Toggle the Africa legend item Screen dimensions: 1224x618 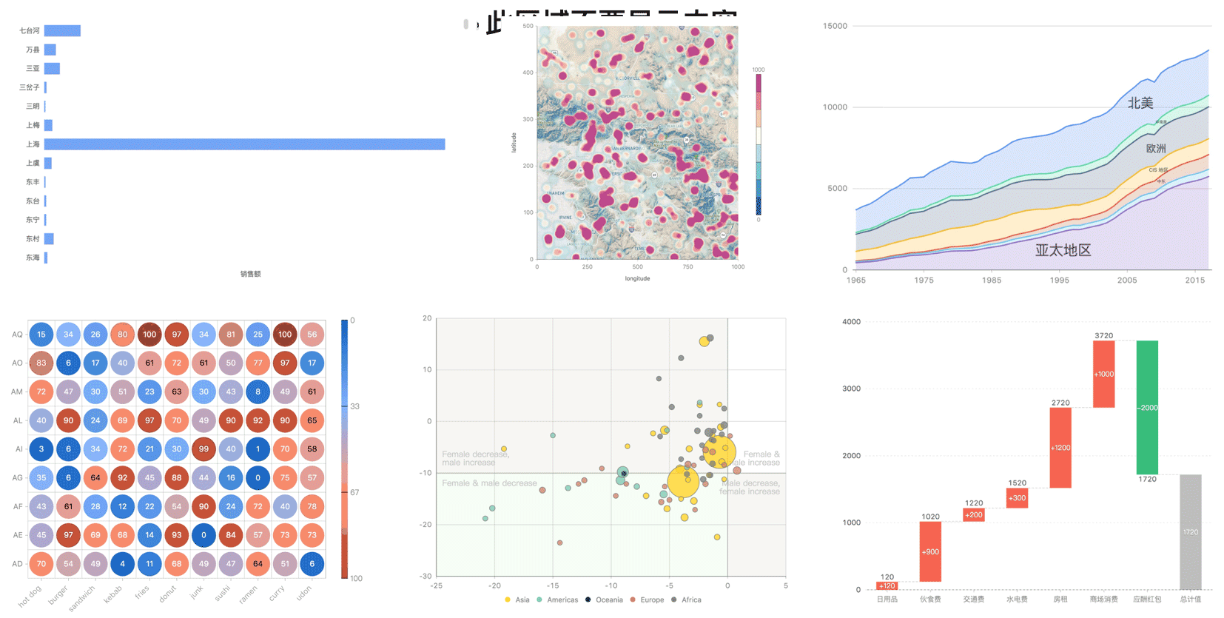pos(686,599)
